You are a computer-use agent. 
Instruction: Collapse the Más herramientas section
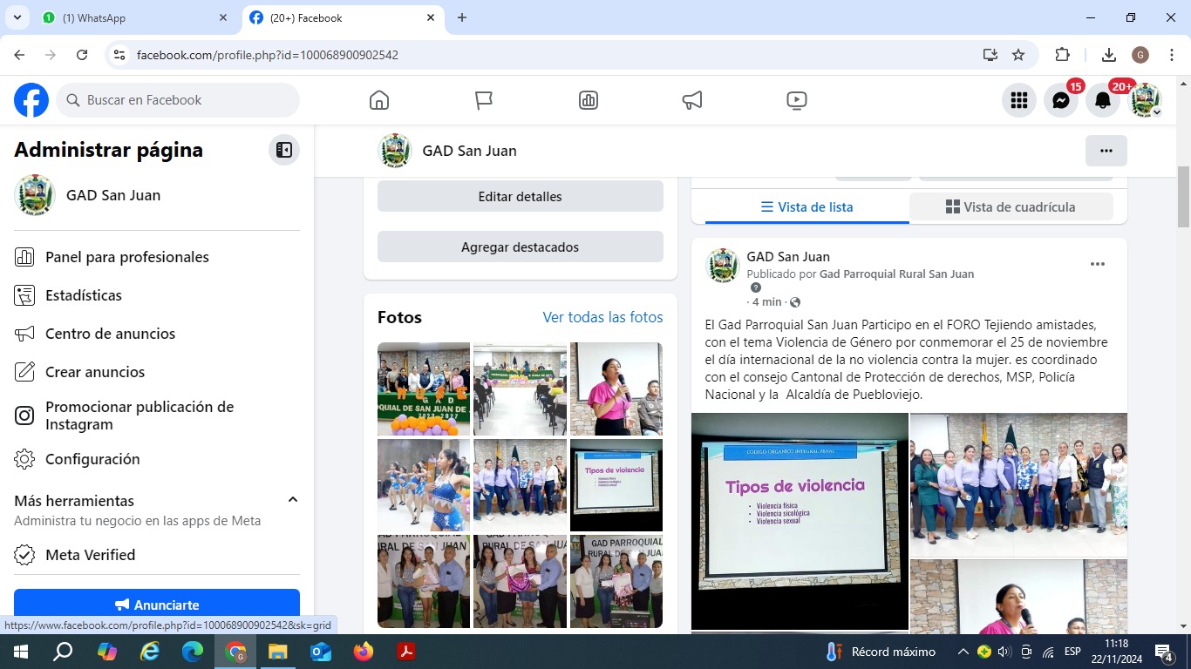coord(293,500)
